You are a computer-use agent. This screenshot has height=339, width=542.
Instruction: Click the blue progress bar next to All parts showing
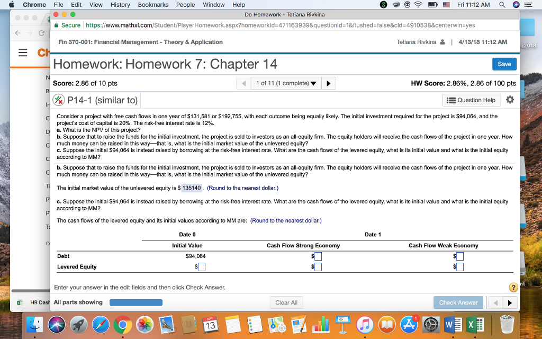[135, 302]
